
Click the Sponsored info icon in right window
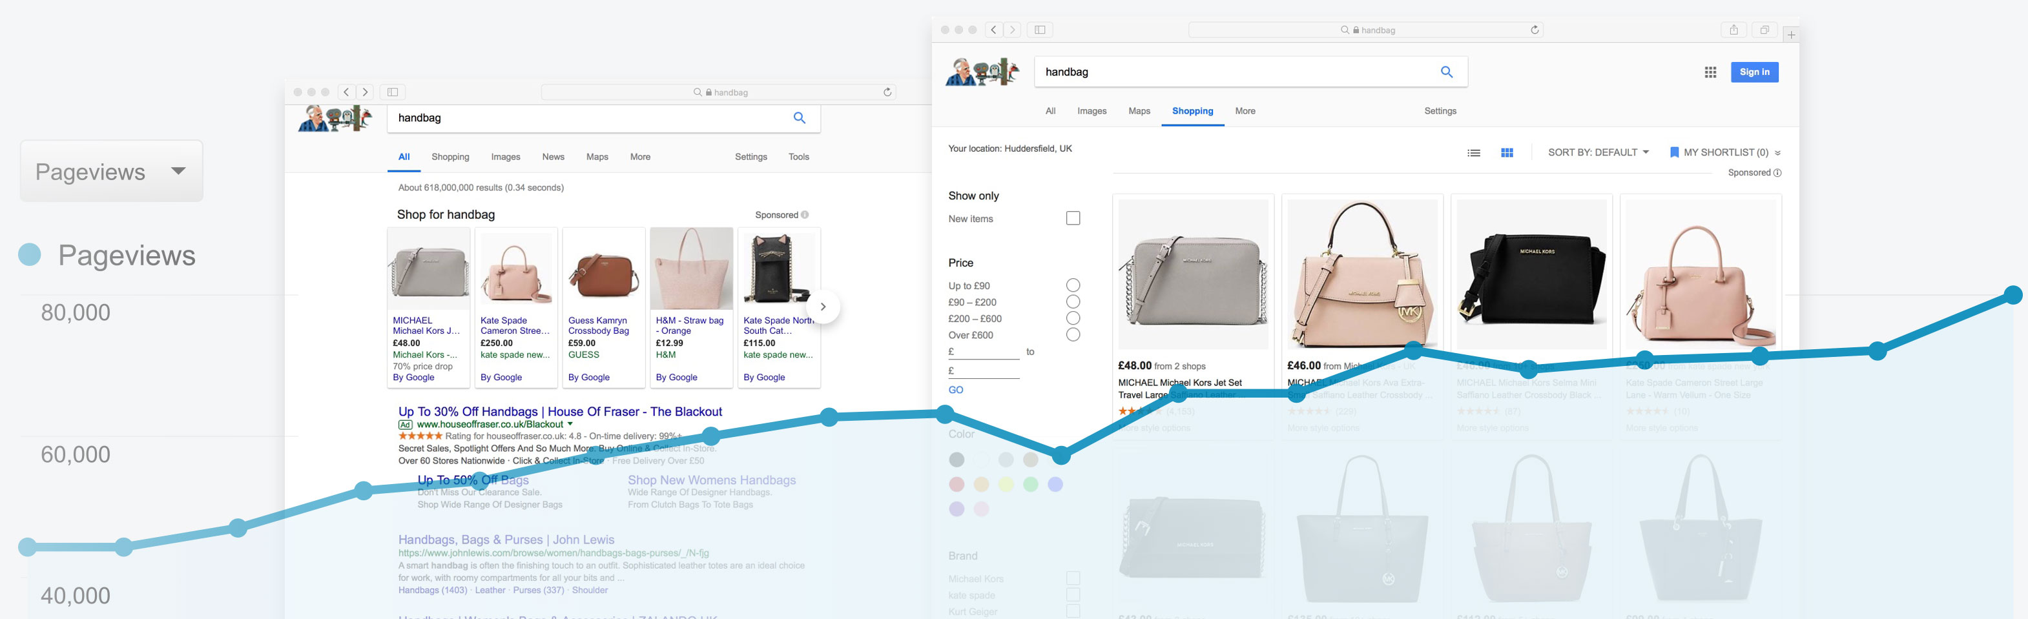point(1777,173)
